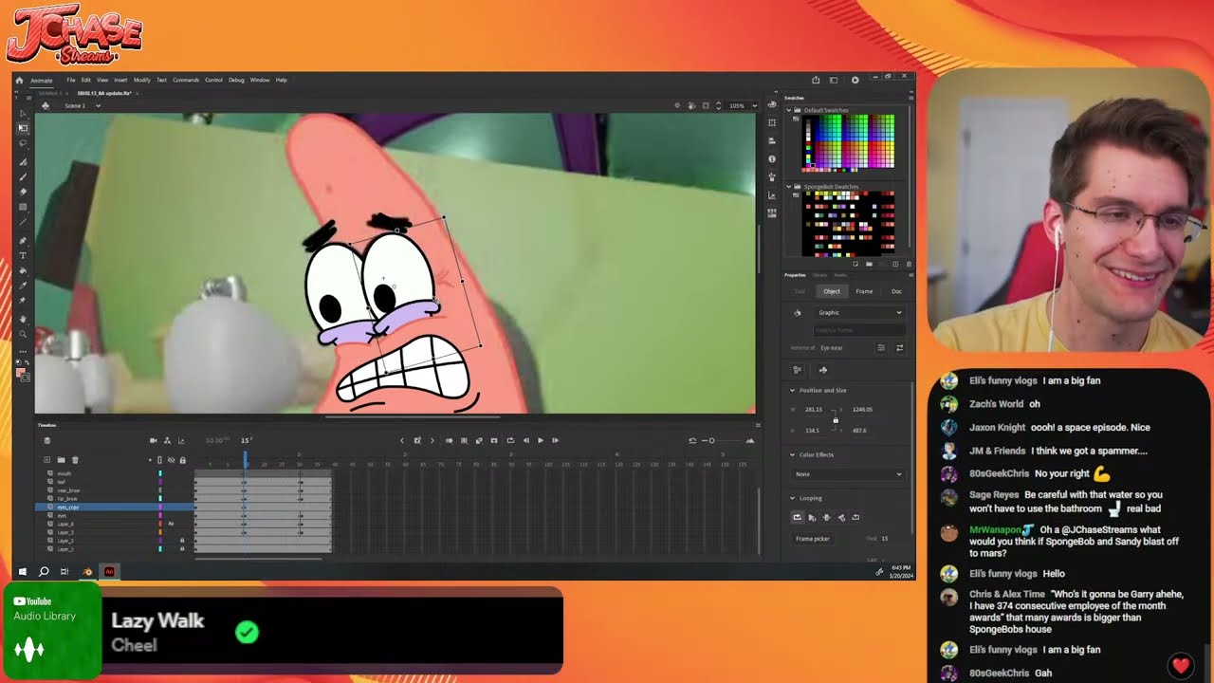Play the timeline animation
Image resolution: width=1214 pixels, height=683 pixels.
(x=541, y=440)
